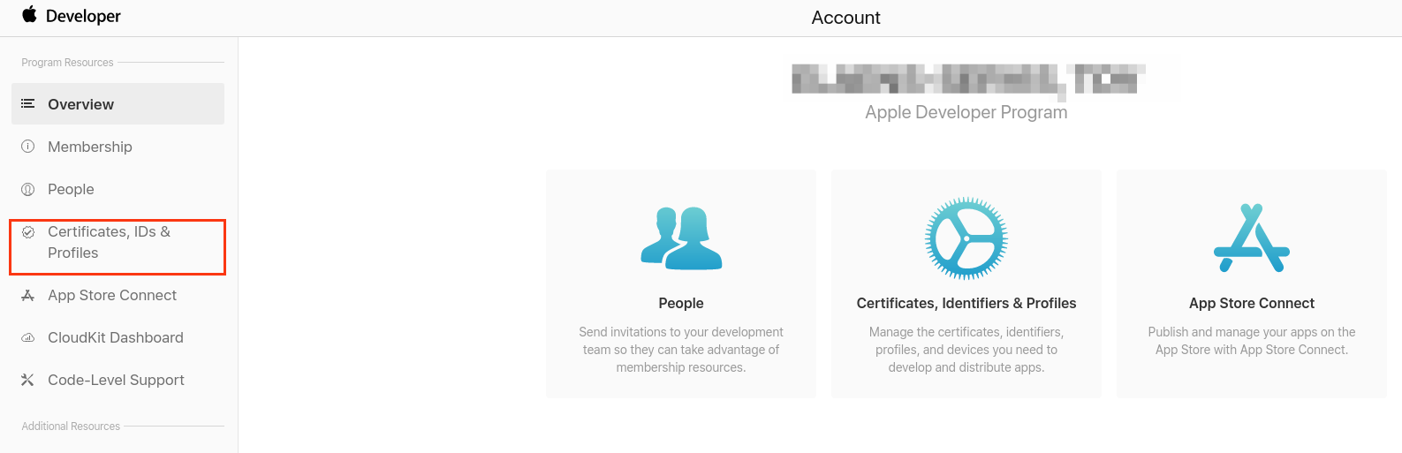Open CloudKit Dashboard in the sidebar
Image resolution: width=1402 pixels, height=453 pixels.
(117, 337)
